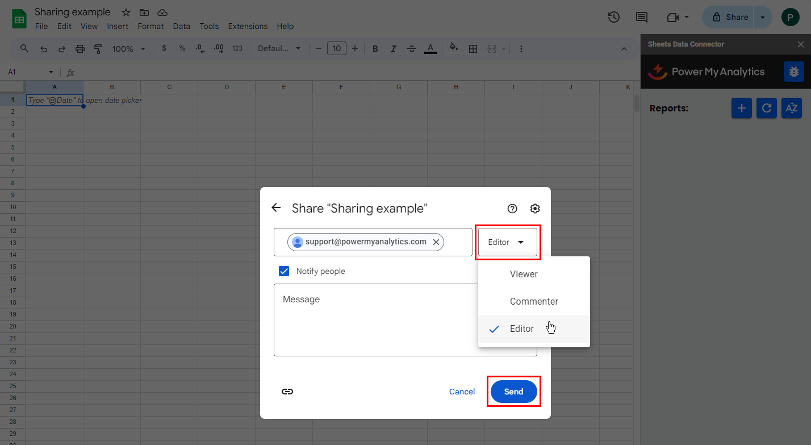Image resolution: width=811 pixels, height=445 pixels.
Task: Choose the Commenter role option
Action: pyautogui.click(x=534, y=302)
